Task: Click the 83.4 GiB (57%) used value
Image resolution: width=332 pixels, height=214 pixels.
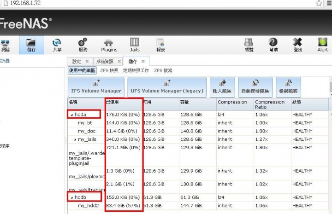Action: pos(123,206)
